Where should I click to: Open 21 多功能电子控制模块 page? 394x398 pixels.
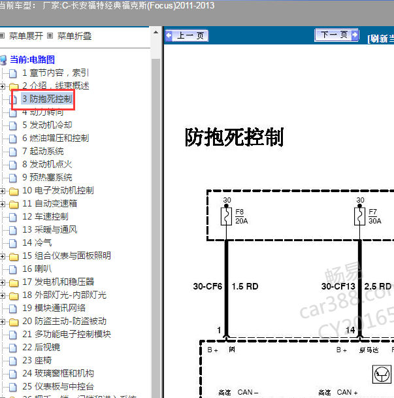[x=67, y=335]
